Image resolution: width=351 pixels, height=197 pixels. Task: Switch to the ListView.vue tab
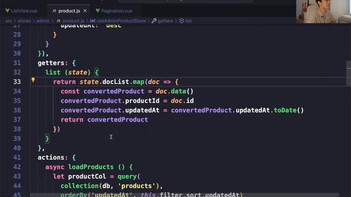(21, 11)
